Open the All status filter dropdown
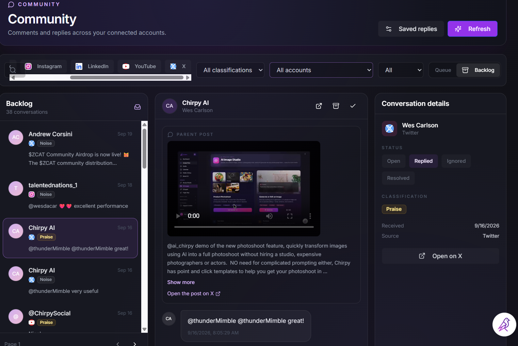 pyautogui.click(x=401, y=70)
